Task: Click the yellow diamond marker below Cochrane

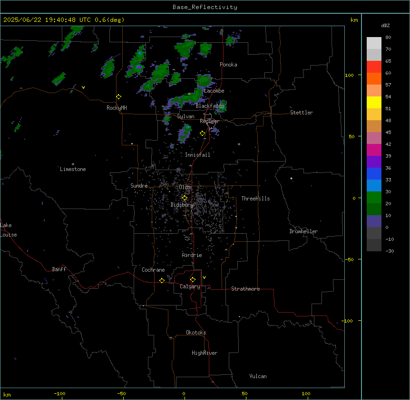Action: pos(162,280)
